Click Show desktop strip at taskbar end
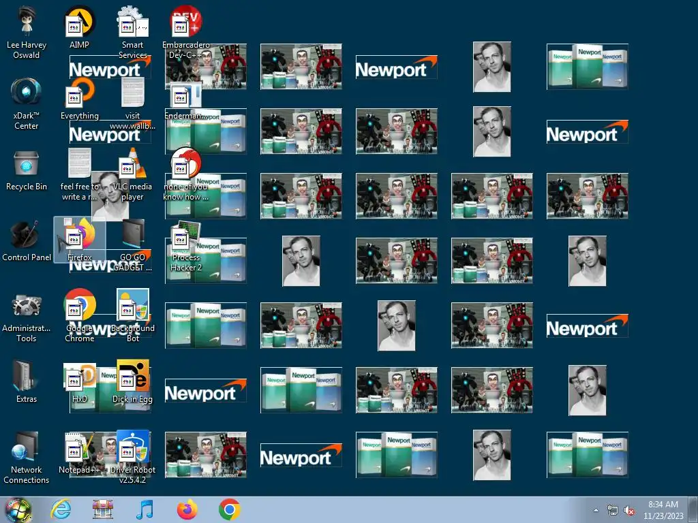Image resolution: width=698 pixels, height=523 pixels. 693,509
